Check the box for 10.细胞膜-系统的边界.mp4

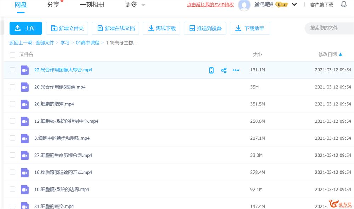[12, 189]
